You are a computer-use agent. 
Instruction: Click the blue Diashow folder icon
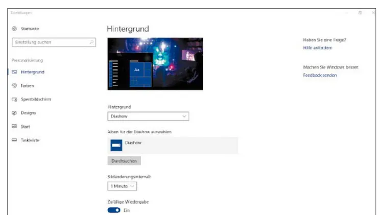(116, 145)
